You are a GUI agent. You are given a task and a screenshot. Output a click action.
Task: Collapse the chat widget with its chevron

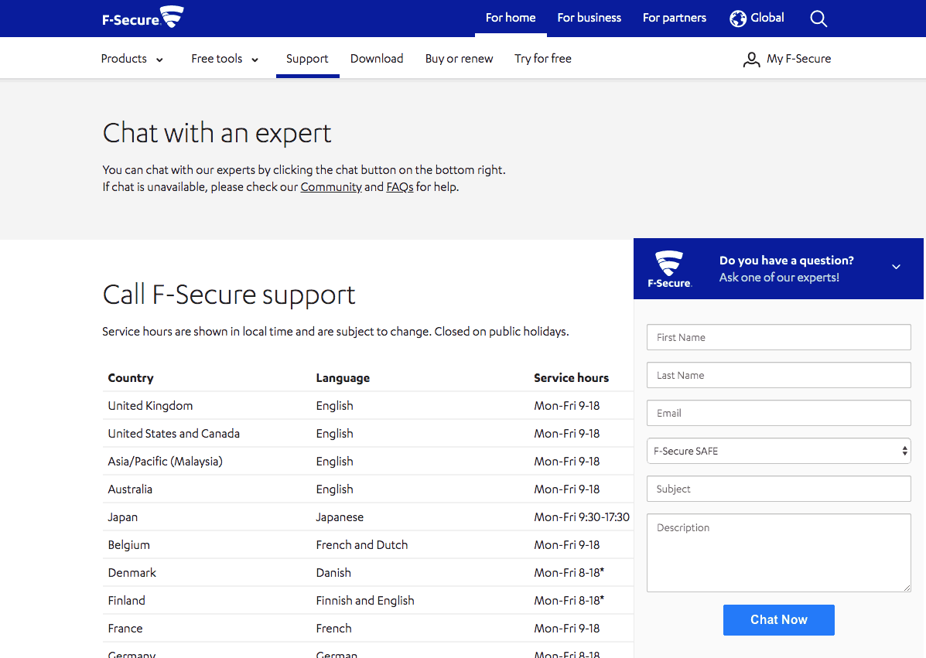[896, 266]
